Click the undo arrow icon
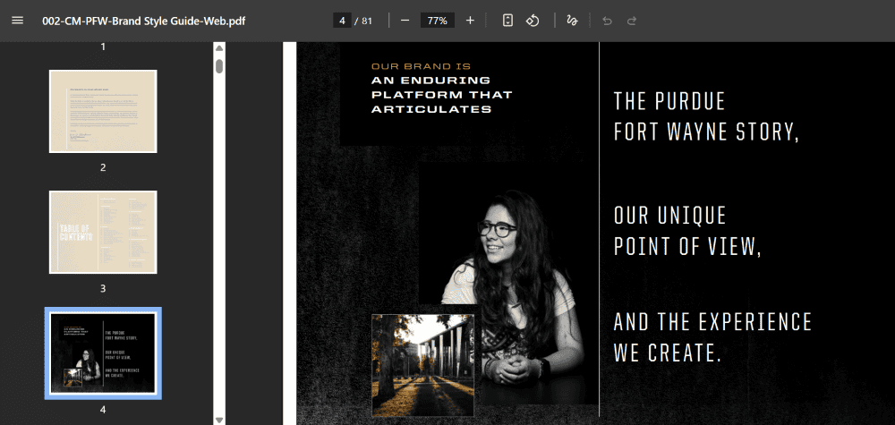Screen dimensions: 895x425 tap(608, 21)
